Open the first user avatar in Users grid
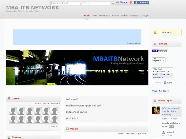This screenshot has width=186, height=139. [x=13, y=111]
